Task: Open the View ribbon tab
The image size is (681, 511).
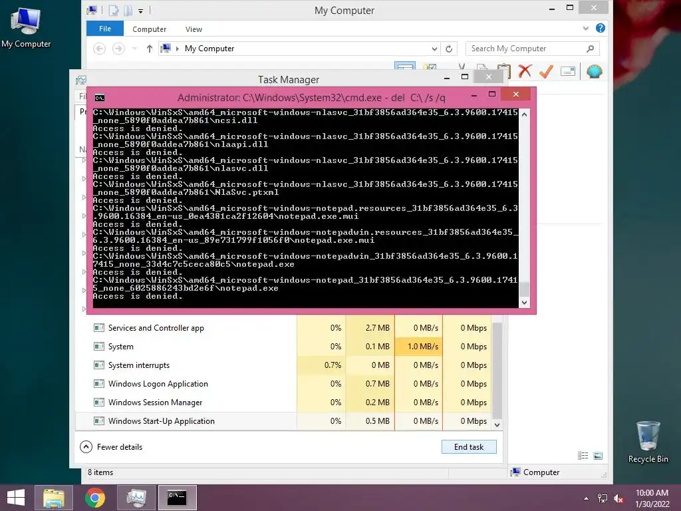Action: coord(194,29)
